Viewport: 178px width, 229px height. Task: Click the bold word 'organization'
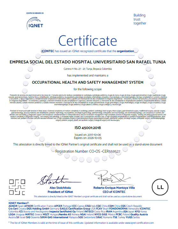coord(125,51)
